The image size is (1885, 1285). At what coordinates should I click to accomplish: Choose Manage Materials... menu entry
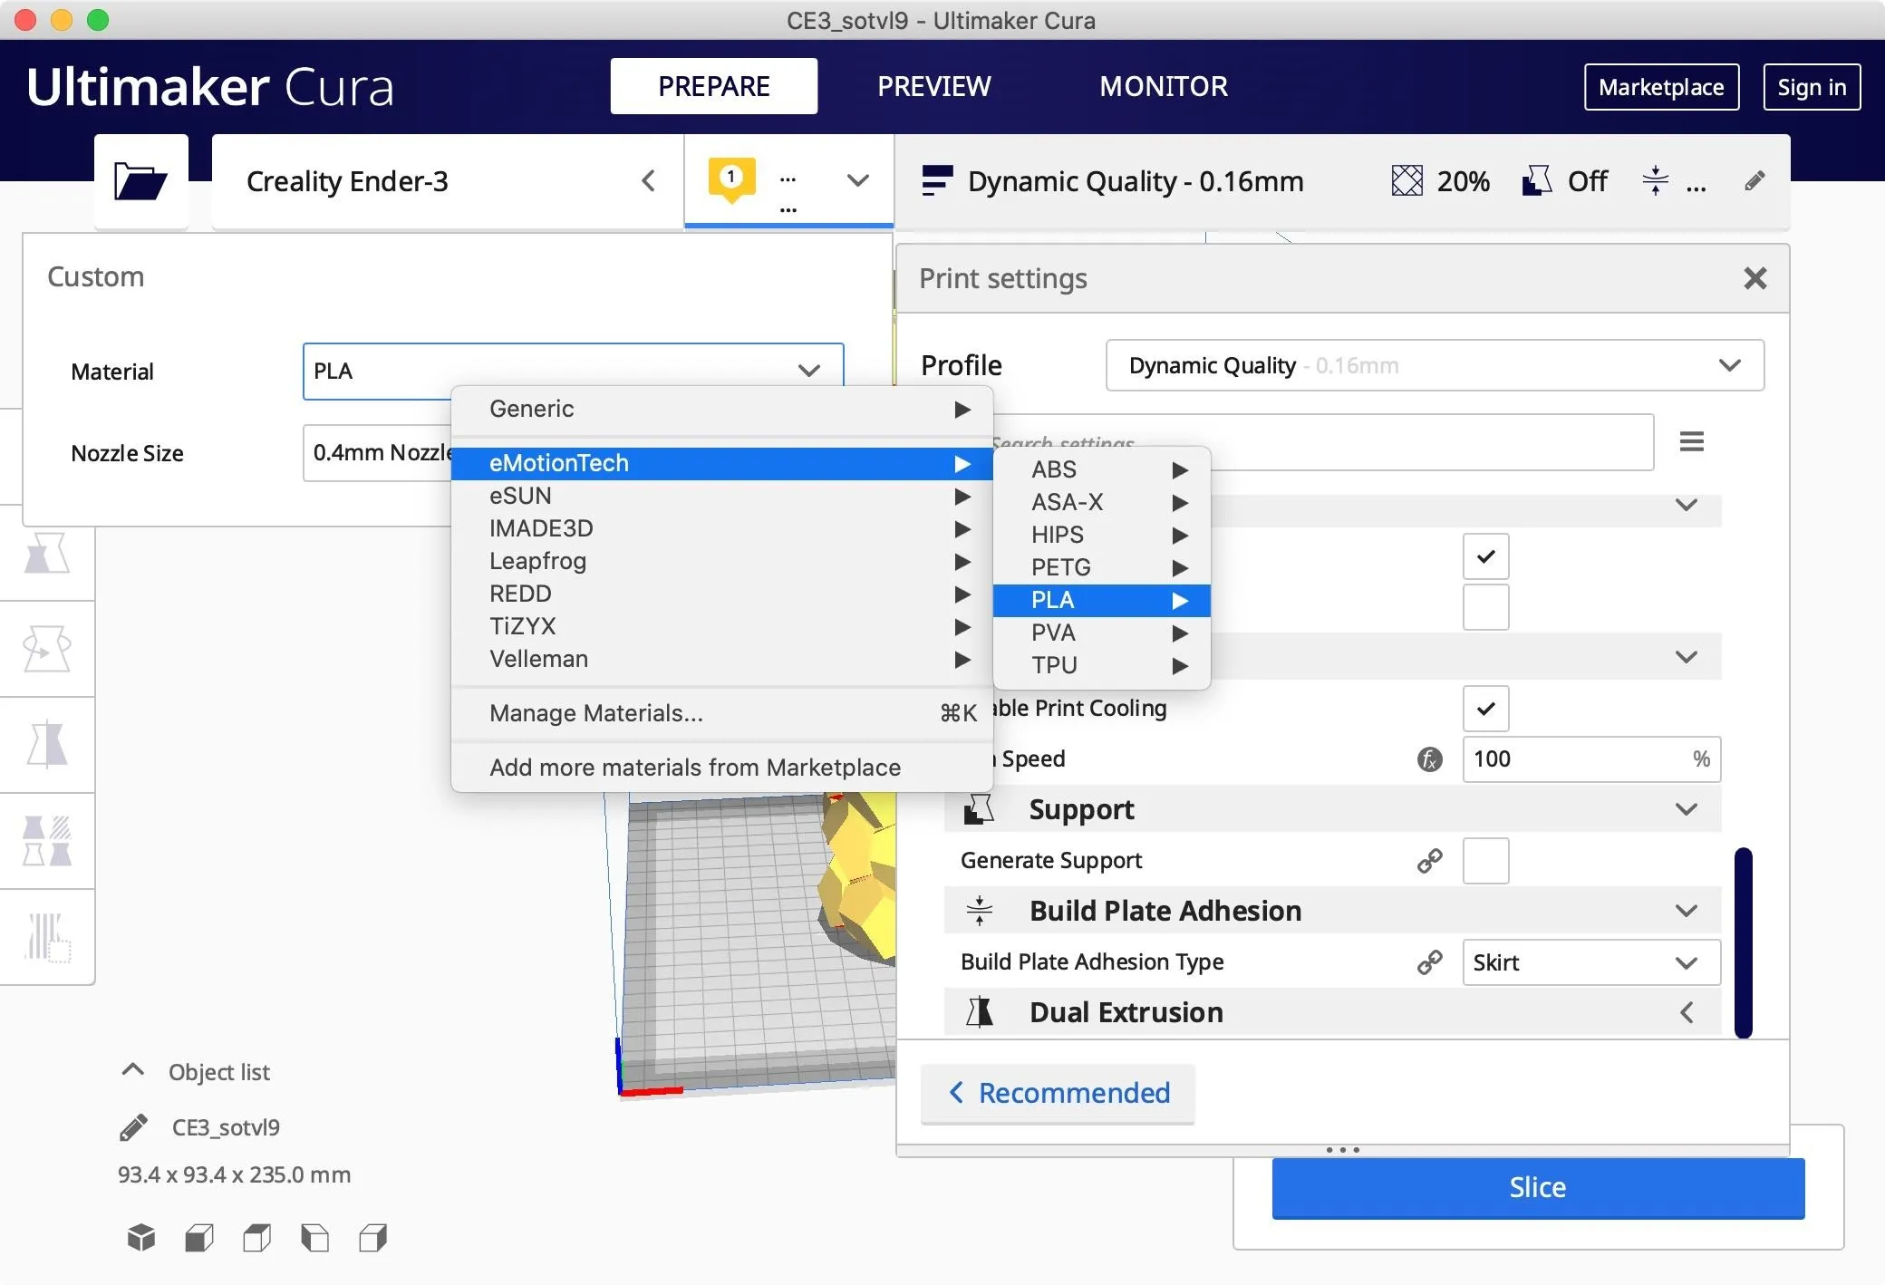722,713
